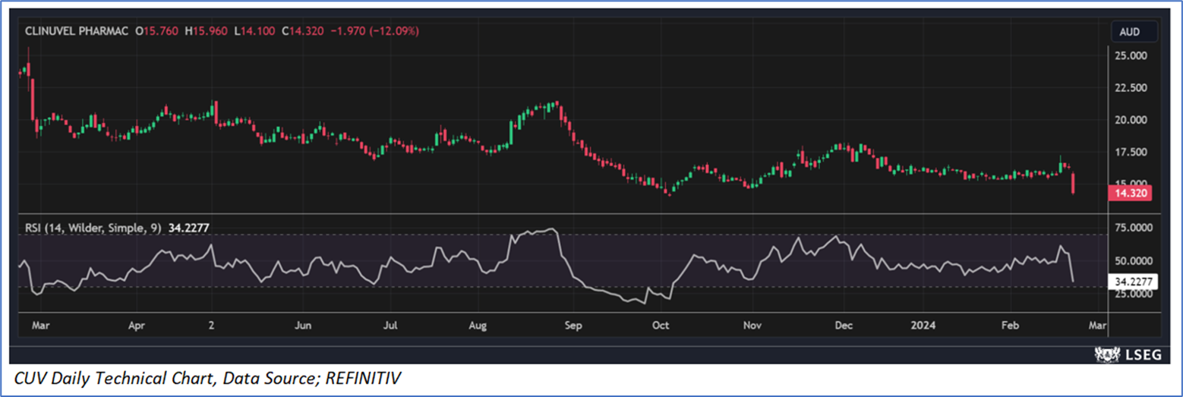Click the LSEG logo
Image resolution: width=1183 pixels, height=397 pixels.
pyautogui.click(x=1128, y=354)
